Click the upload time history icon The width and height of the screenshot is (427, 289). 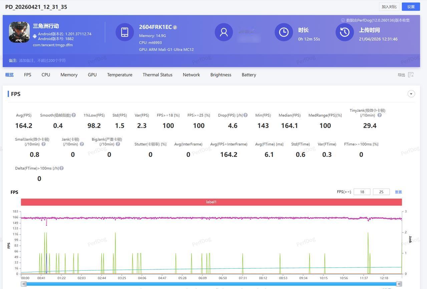344,32
